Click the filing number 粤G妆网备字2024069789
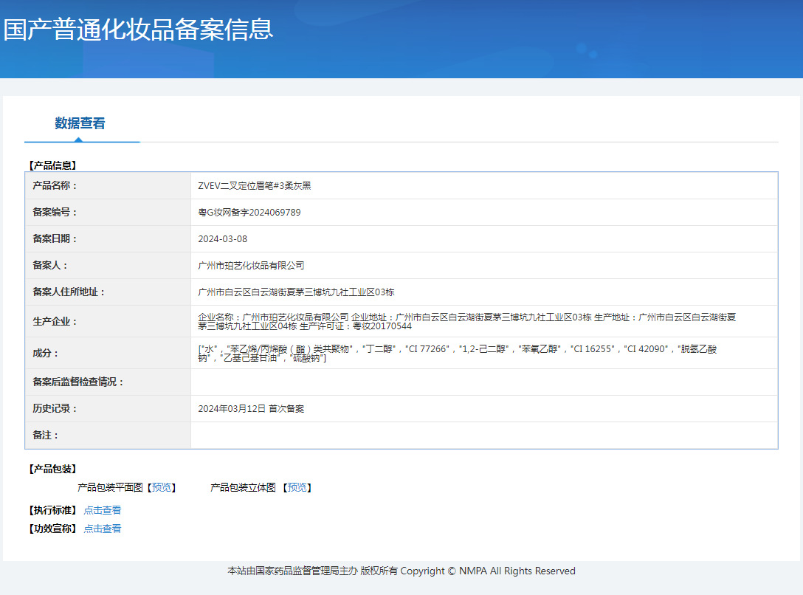Viewport: 803px width, 595px height. pos(249,213)
